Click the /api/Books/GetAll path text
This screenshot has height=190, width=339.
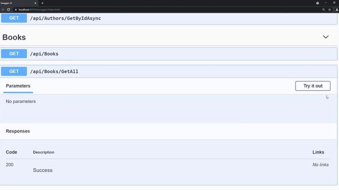point(54,72)
